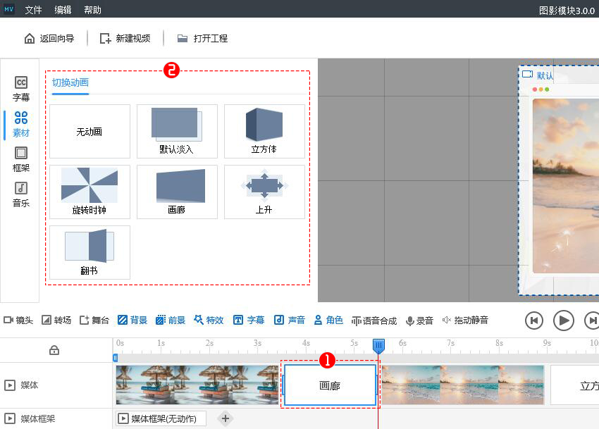
Task: Click 返回向导 home button
Action: (49, 38)
